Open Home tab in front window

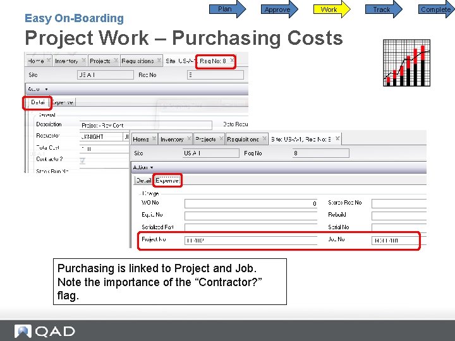point(141,139)
